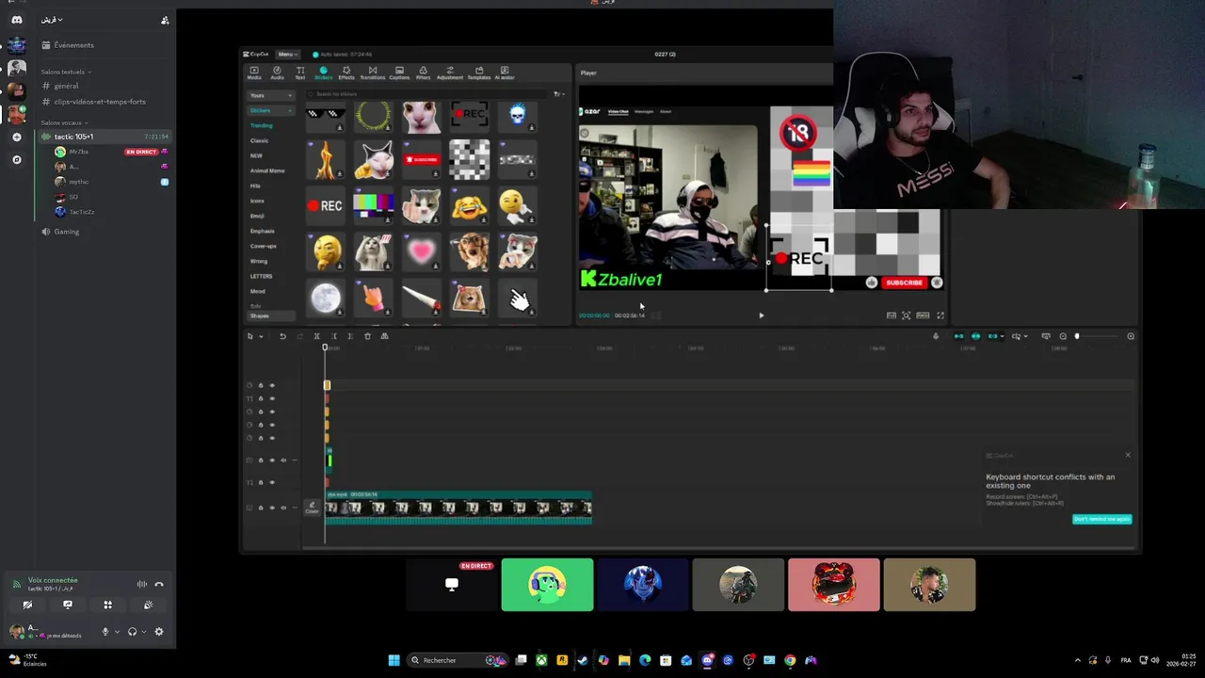Image resolution: width=1205 pixels, height=678 pixels.
Task: Download the blue skull sticker
Action: [532, 127]
